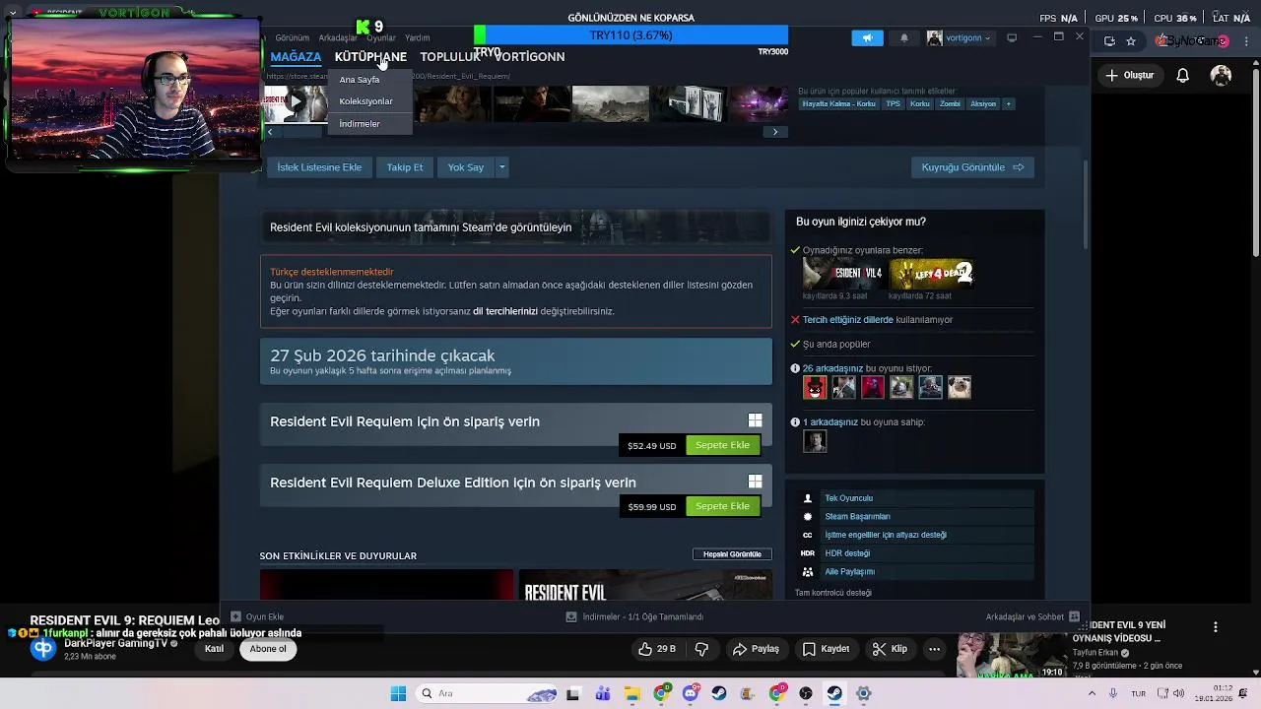The width and height of the screenshot is (1261, 709).
Task: Toggle Takip Et to follow the game
Action: pyautogui.click(x=405, y=167)
